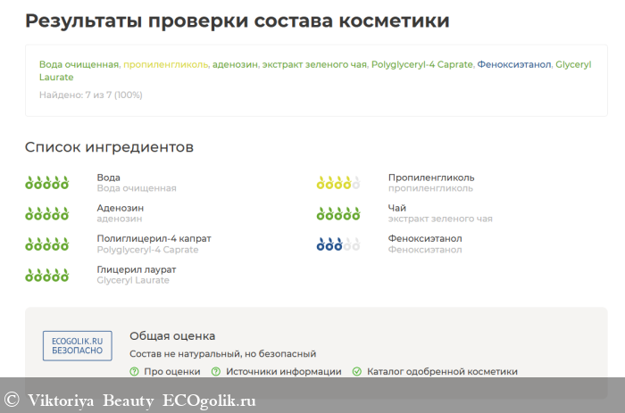
Task: Click yellow пропиленгликоль in composition text
Action: 165,64
